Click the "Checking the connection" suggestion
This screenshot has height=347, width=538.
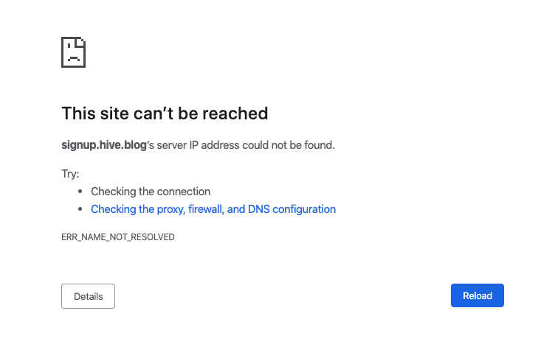[x=151, y=192]
